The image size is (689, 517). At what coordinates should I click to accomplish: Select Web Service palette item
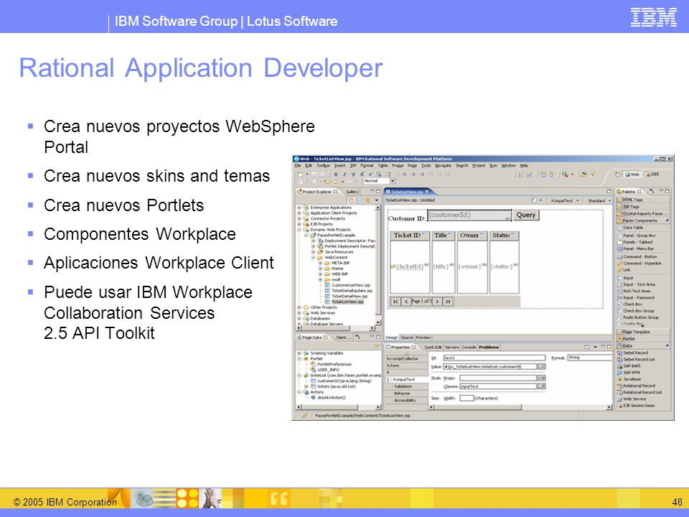pyautogui.click(x=632, y=399)
